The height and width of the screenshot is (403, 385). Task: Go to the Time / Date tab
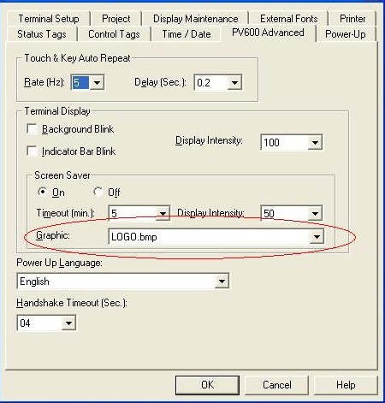[187, 34]
